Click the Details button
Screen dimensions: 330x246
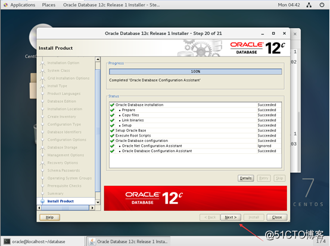tap(245, 178)
